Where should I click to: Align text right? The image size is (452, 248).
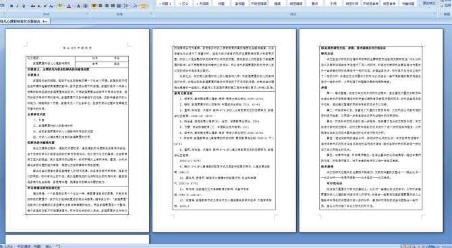coord(107,6)
